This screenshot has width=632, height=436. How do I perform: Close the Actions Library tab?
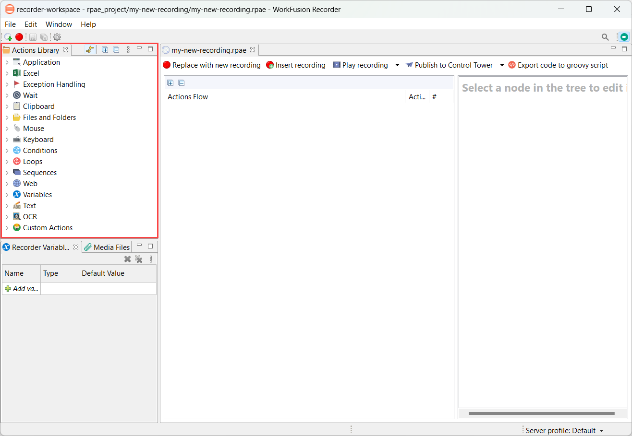[x=65, y=50]
